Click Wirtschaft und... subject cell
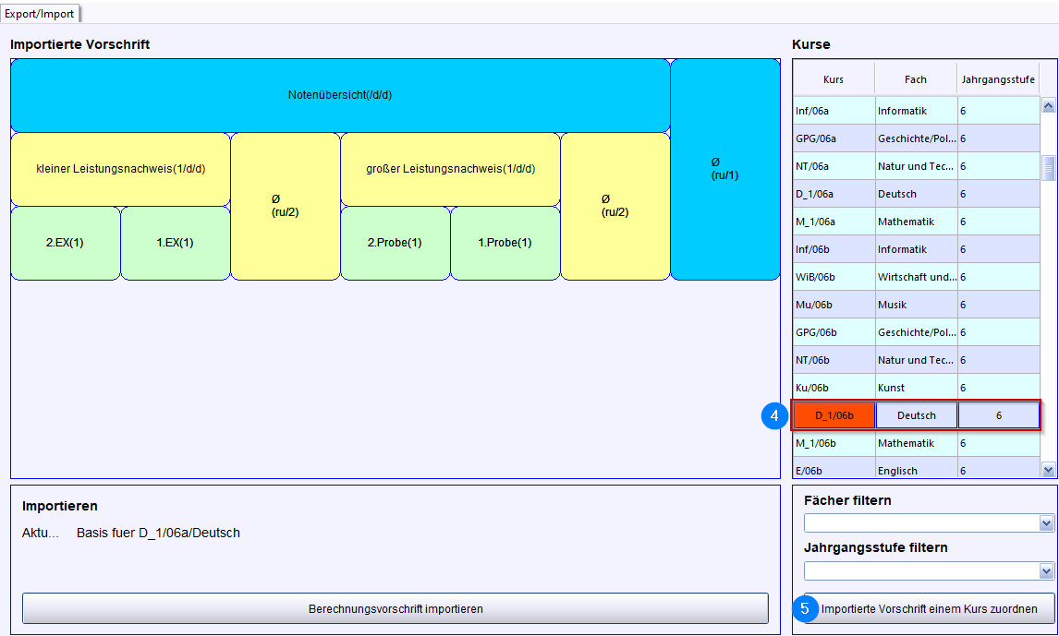This screenshot has width=1059, height=636. 917,277
